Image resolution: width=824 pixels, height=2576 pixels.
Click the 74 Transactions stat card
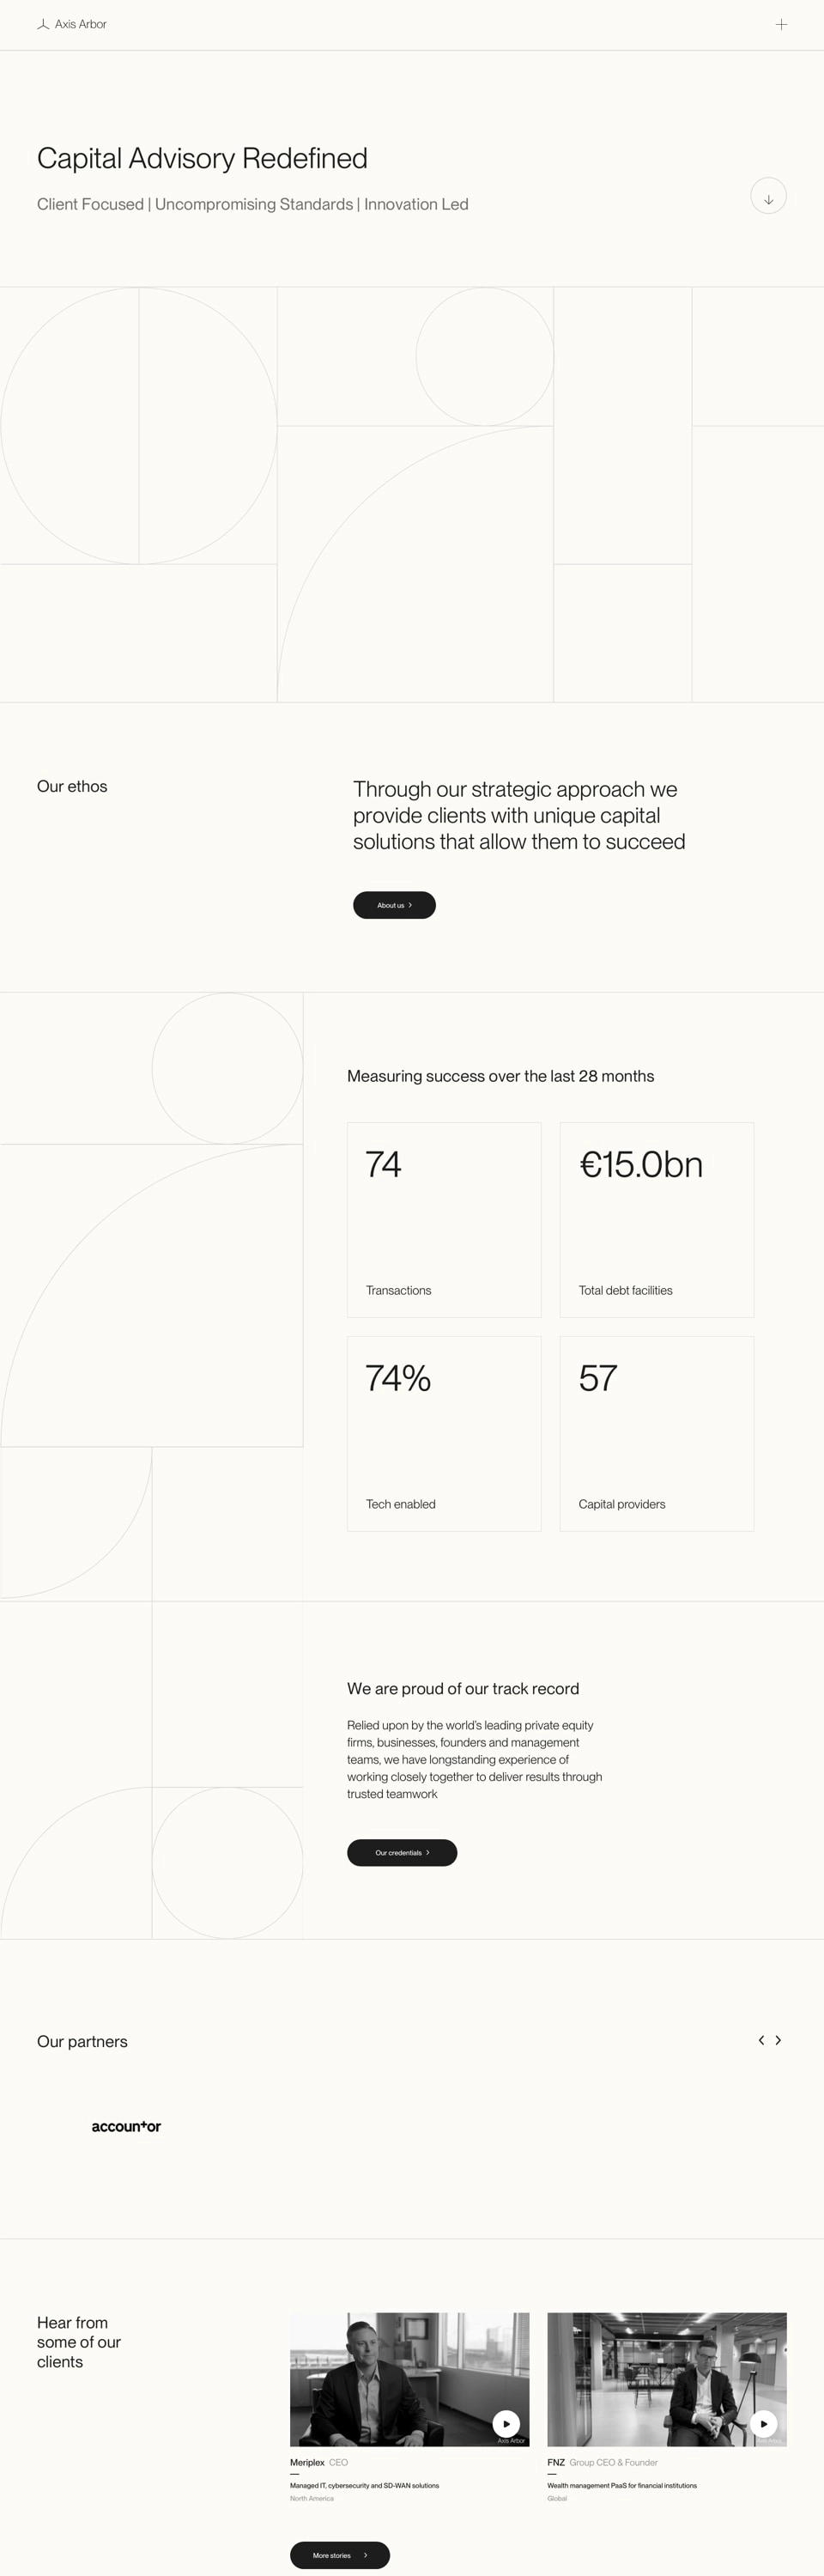coord(444,1220)
